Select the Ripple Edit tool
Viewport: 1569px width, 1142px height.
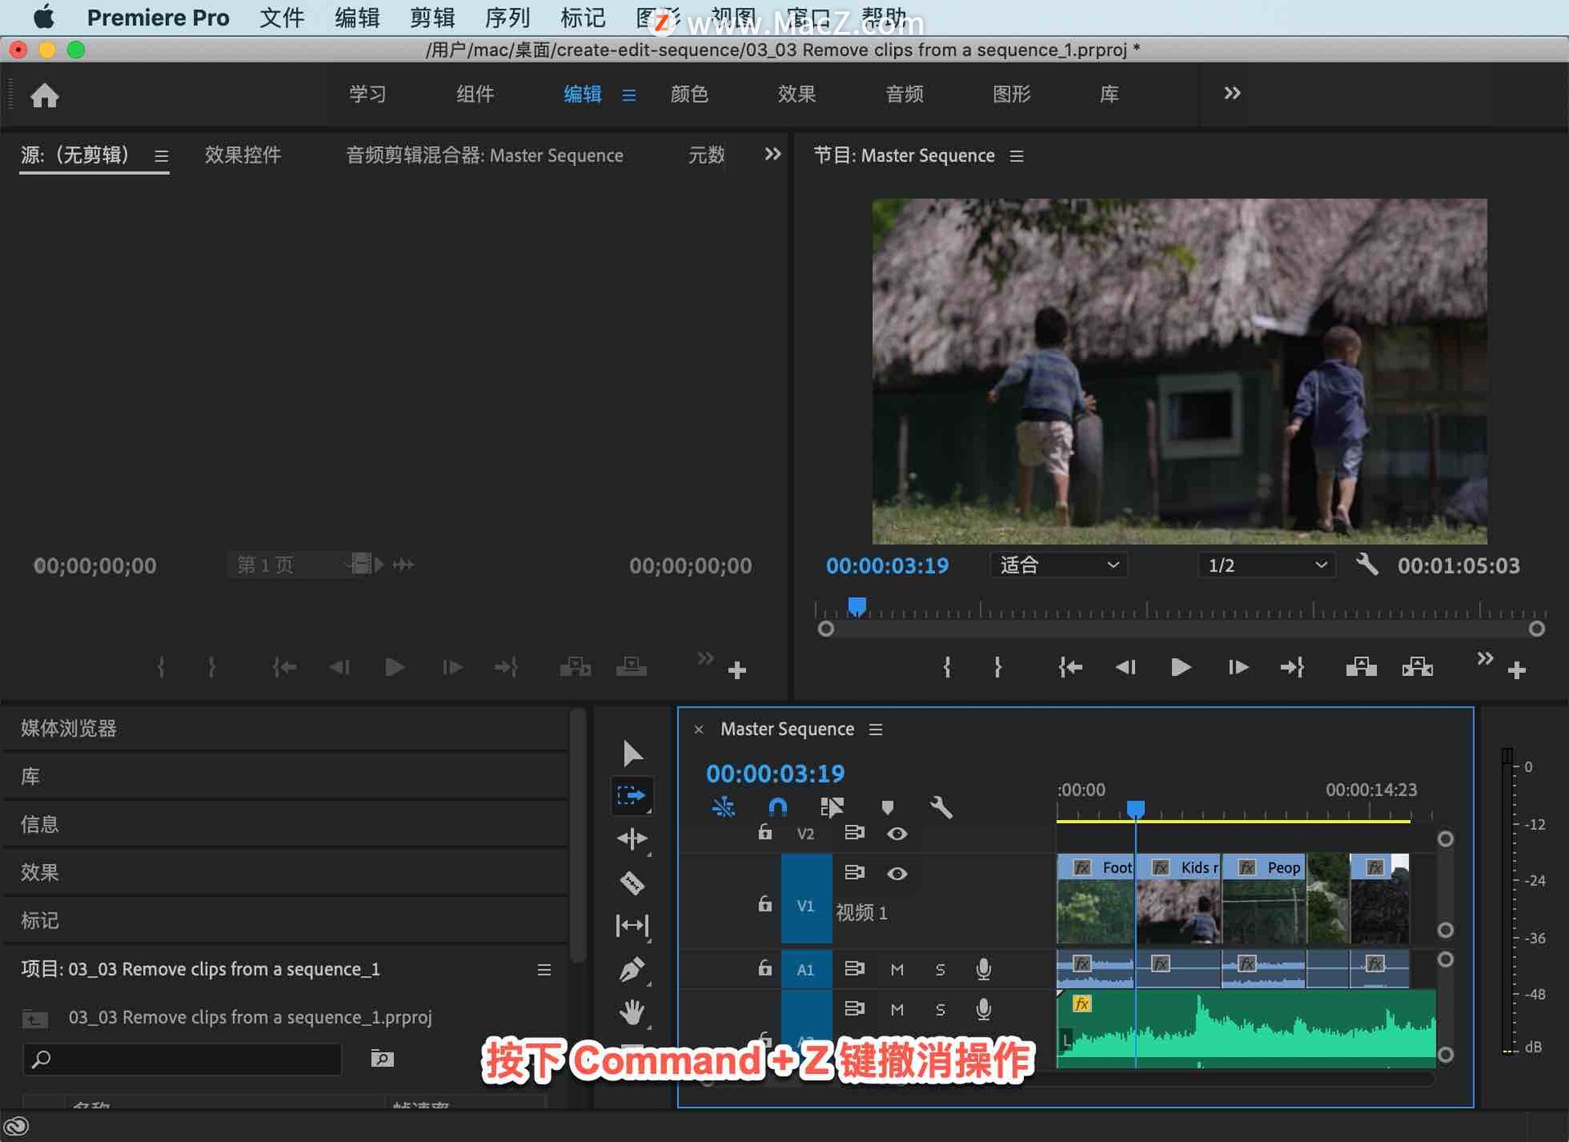point(632,839)
